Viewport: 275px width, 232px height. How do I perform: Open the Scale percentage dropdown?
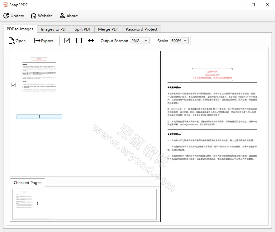pyautogui.click(x=179, y=41)
